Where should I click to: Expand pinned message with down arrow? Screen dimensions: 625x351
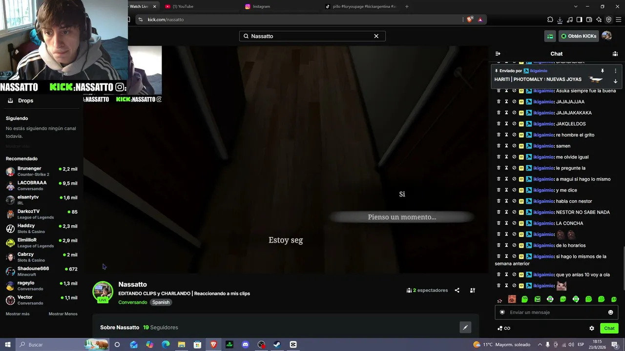pos(615,81)
